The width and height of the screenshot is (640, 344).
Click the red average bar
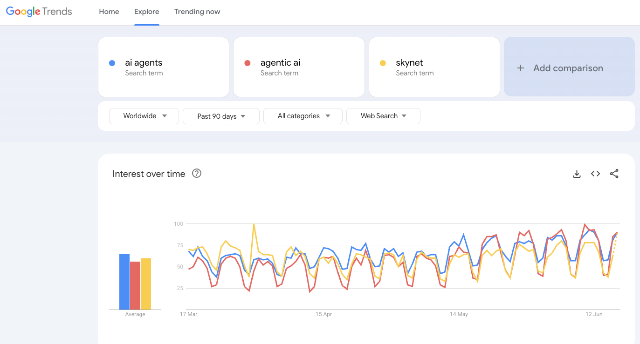coord(135,285)
